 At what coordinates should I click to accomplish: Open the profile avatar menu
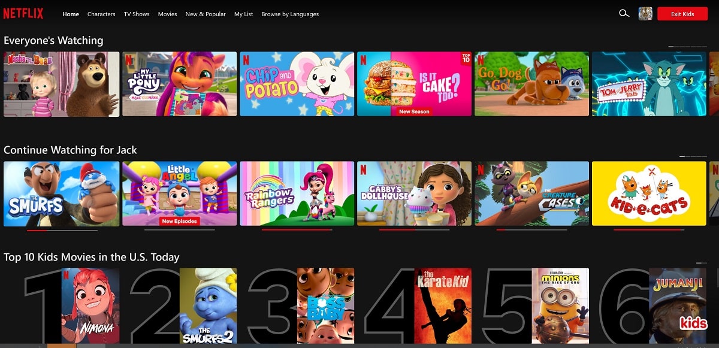click(x=645, y=13)
